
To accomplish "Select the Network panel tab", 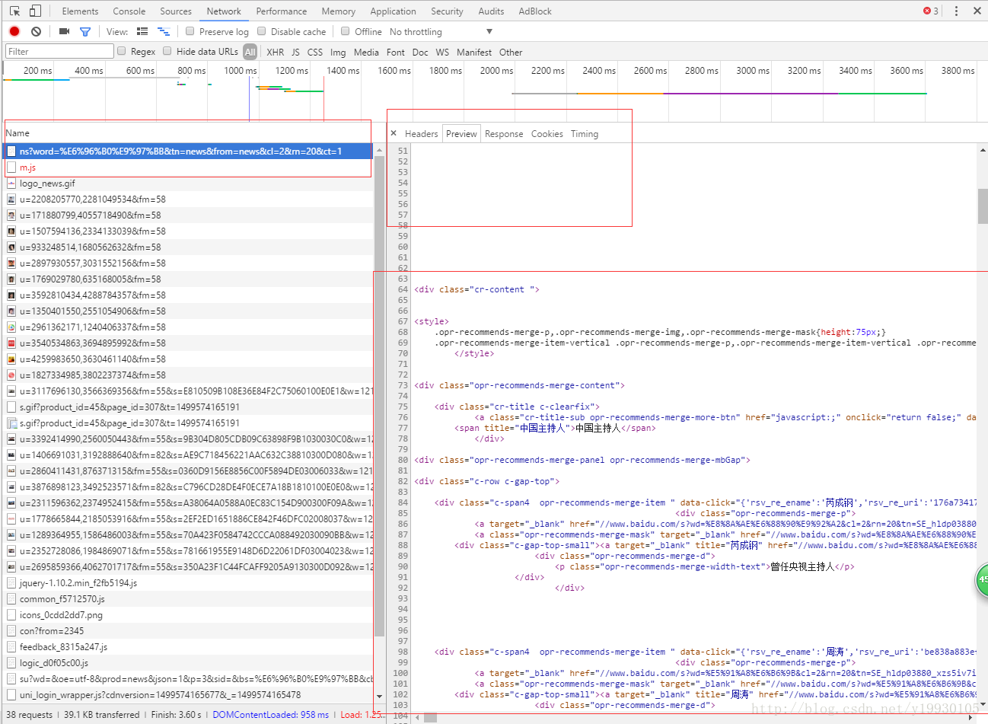I will point(224,11).
